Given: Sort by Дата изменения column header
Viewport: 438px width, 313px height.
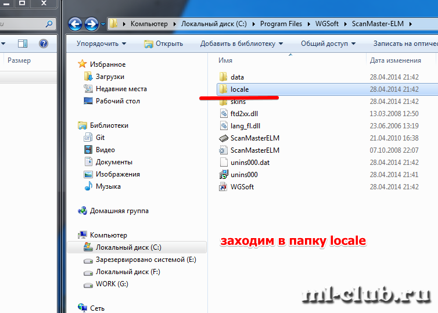Looking at the screenshot, I should click(395, 60).
